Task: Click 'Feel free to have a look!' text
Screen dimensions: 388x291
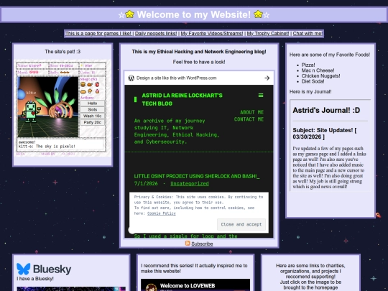Action: pos(199,62)
